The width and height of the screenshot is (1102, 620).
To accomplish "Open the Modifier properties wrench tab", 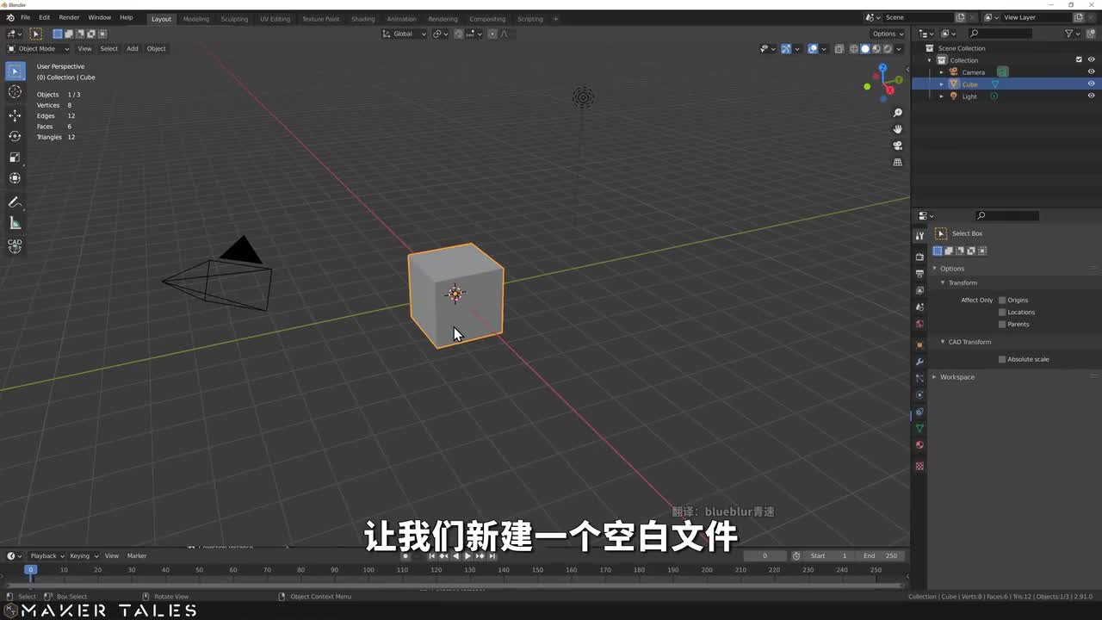I will tap(919, 362).
